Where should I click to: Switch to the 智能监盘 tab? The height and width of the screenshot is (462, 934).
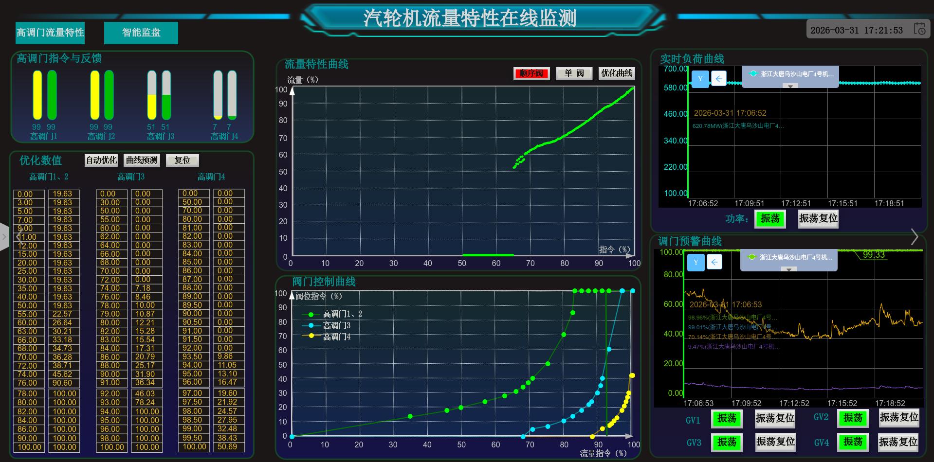pyautogui.click(x=141, y=33)
